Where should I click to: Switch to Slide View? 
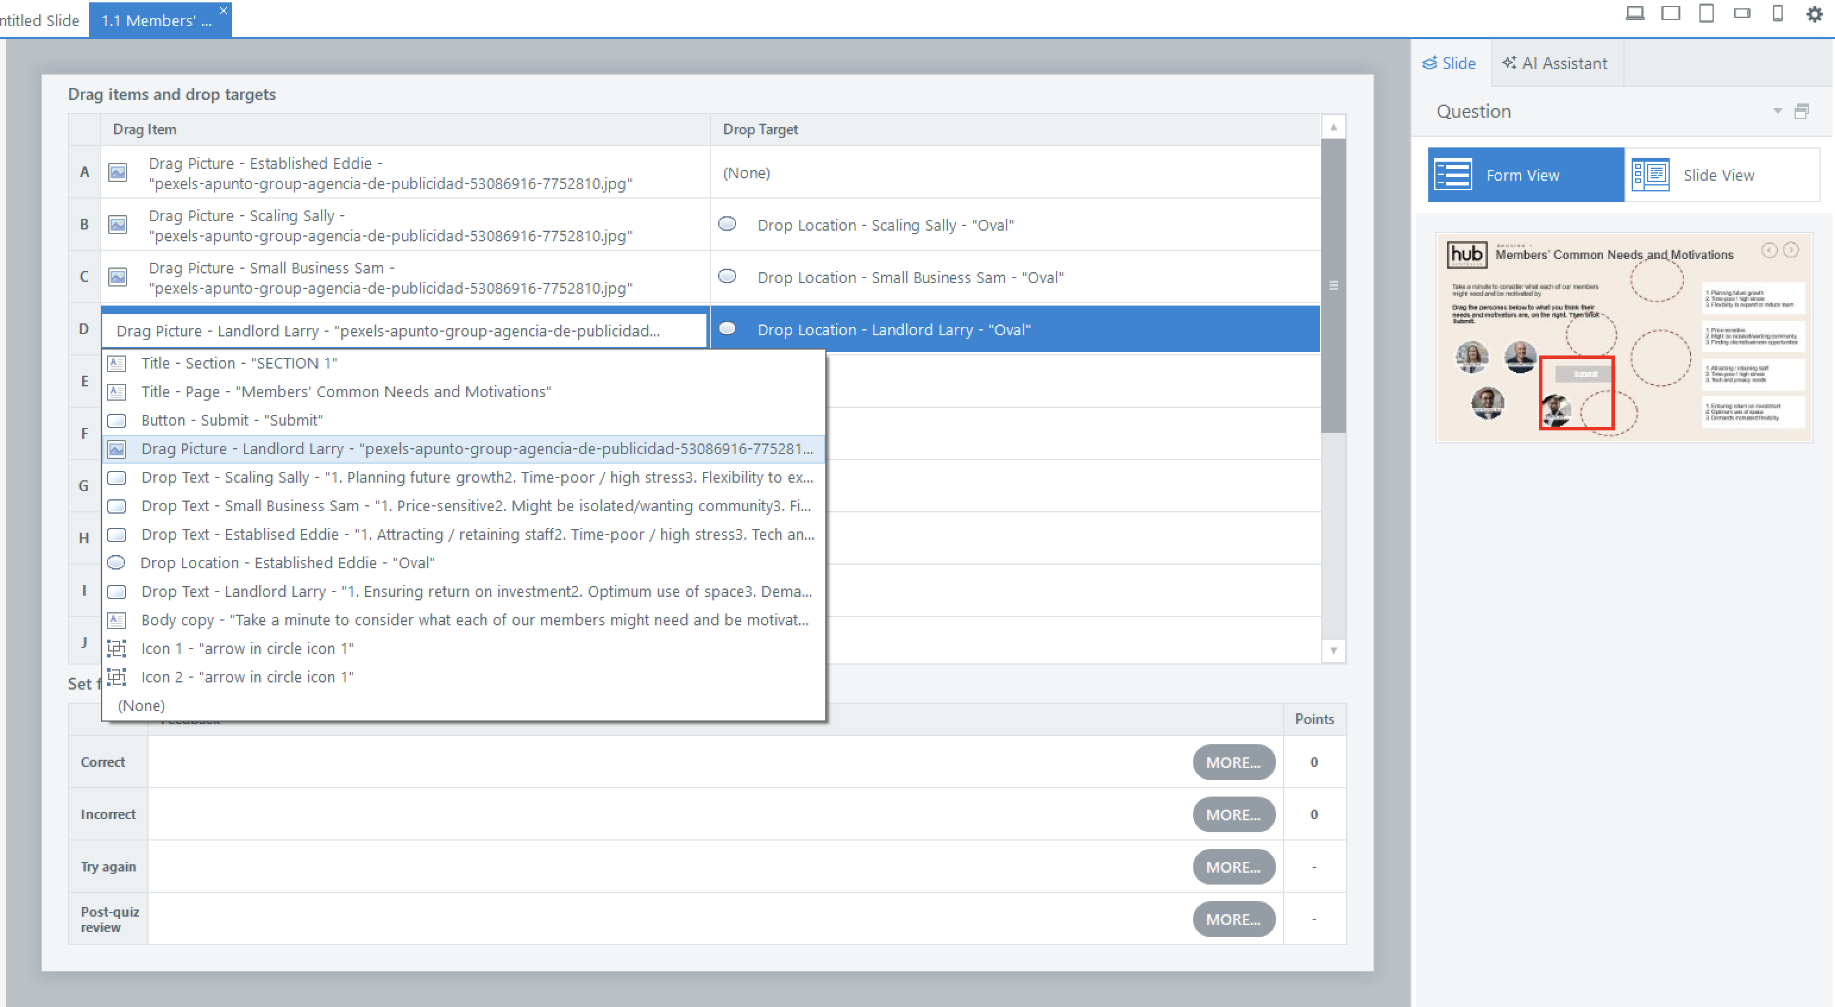pos(1722,175)
